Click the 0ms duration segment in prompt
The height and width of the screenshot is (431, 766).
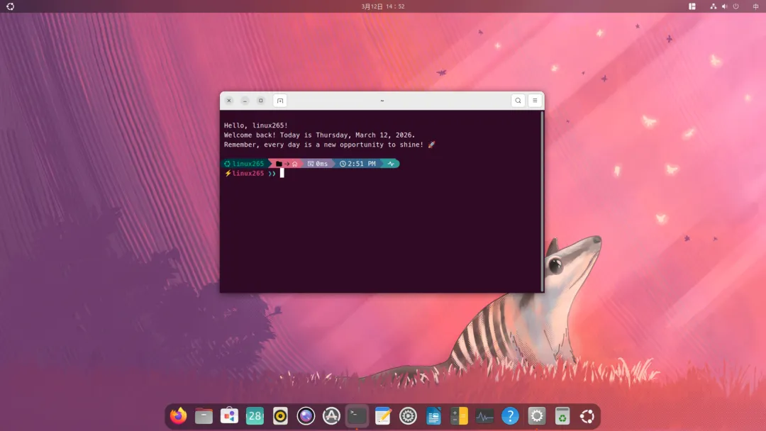click(x=318, y=164)
